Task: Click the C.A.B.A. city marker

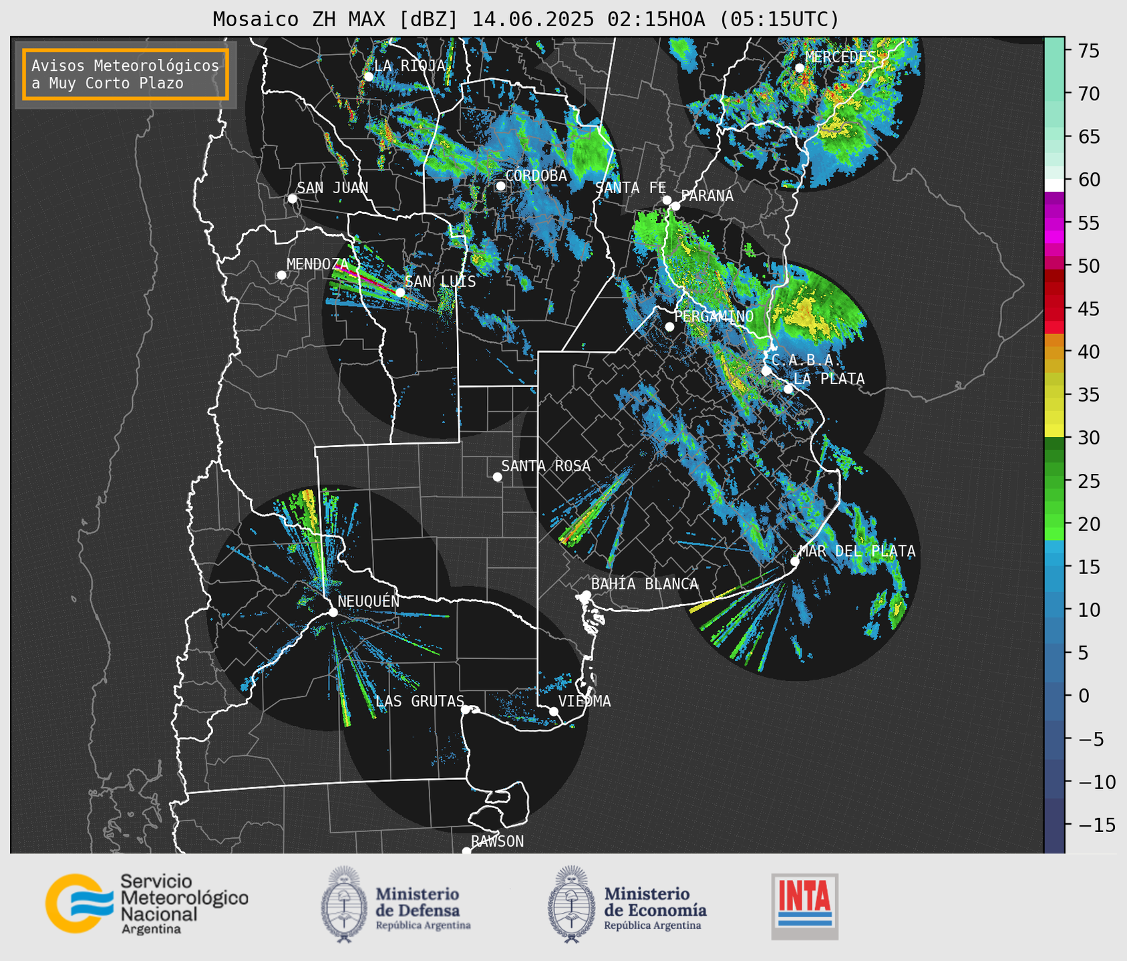Action: (766, 371)
